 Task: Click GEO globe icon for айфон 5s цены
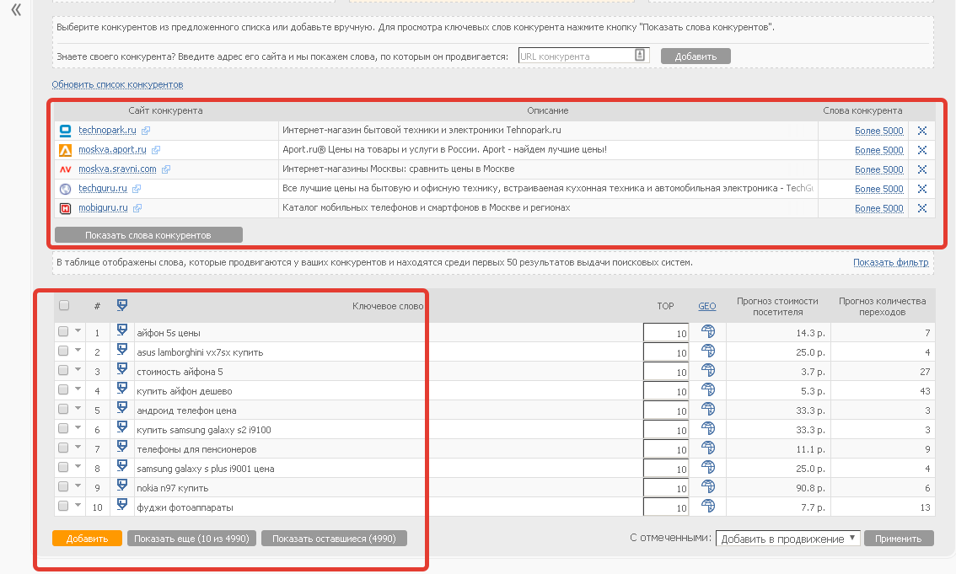click(x=708, y=332)
